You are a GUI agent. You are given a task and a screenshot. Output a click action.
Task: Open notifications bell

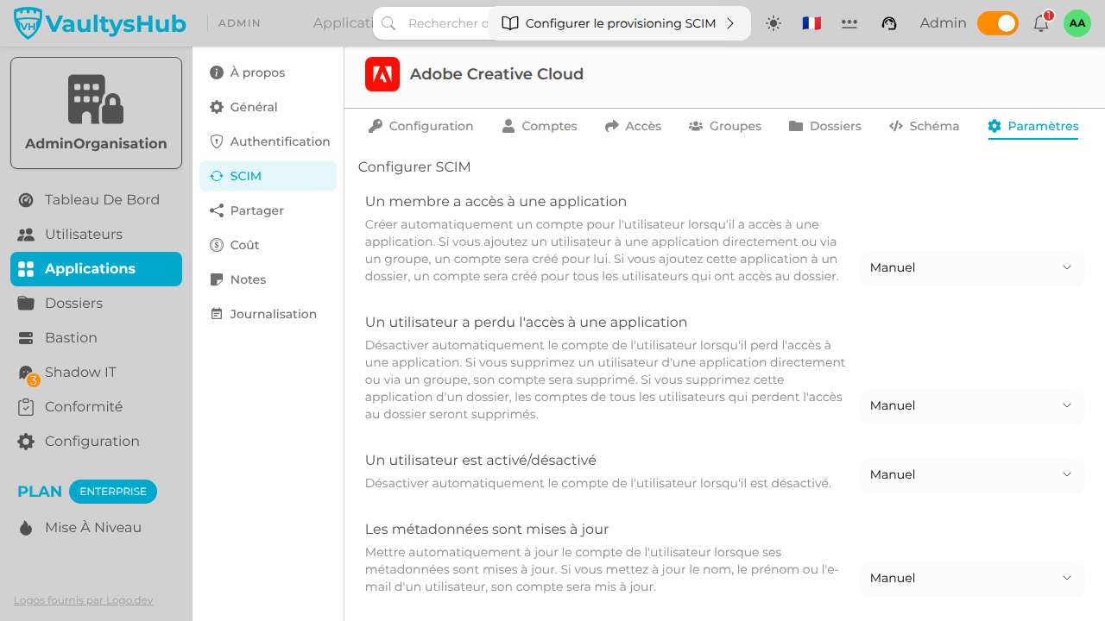1041,23
